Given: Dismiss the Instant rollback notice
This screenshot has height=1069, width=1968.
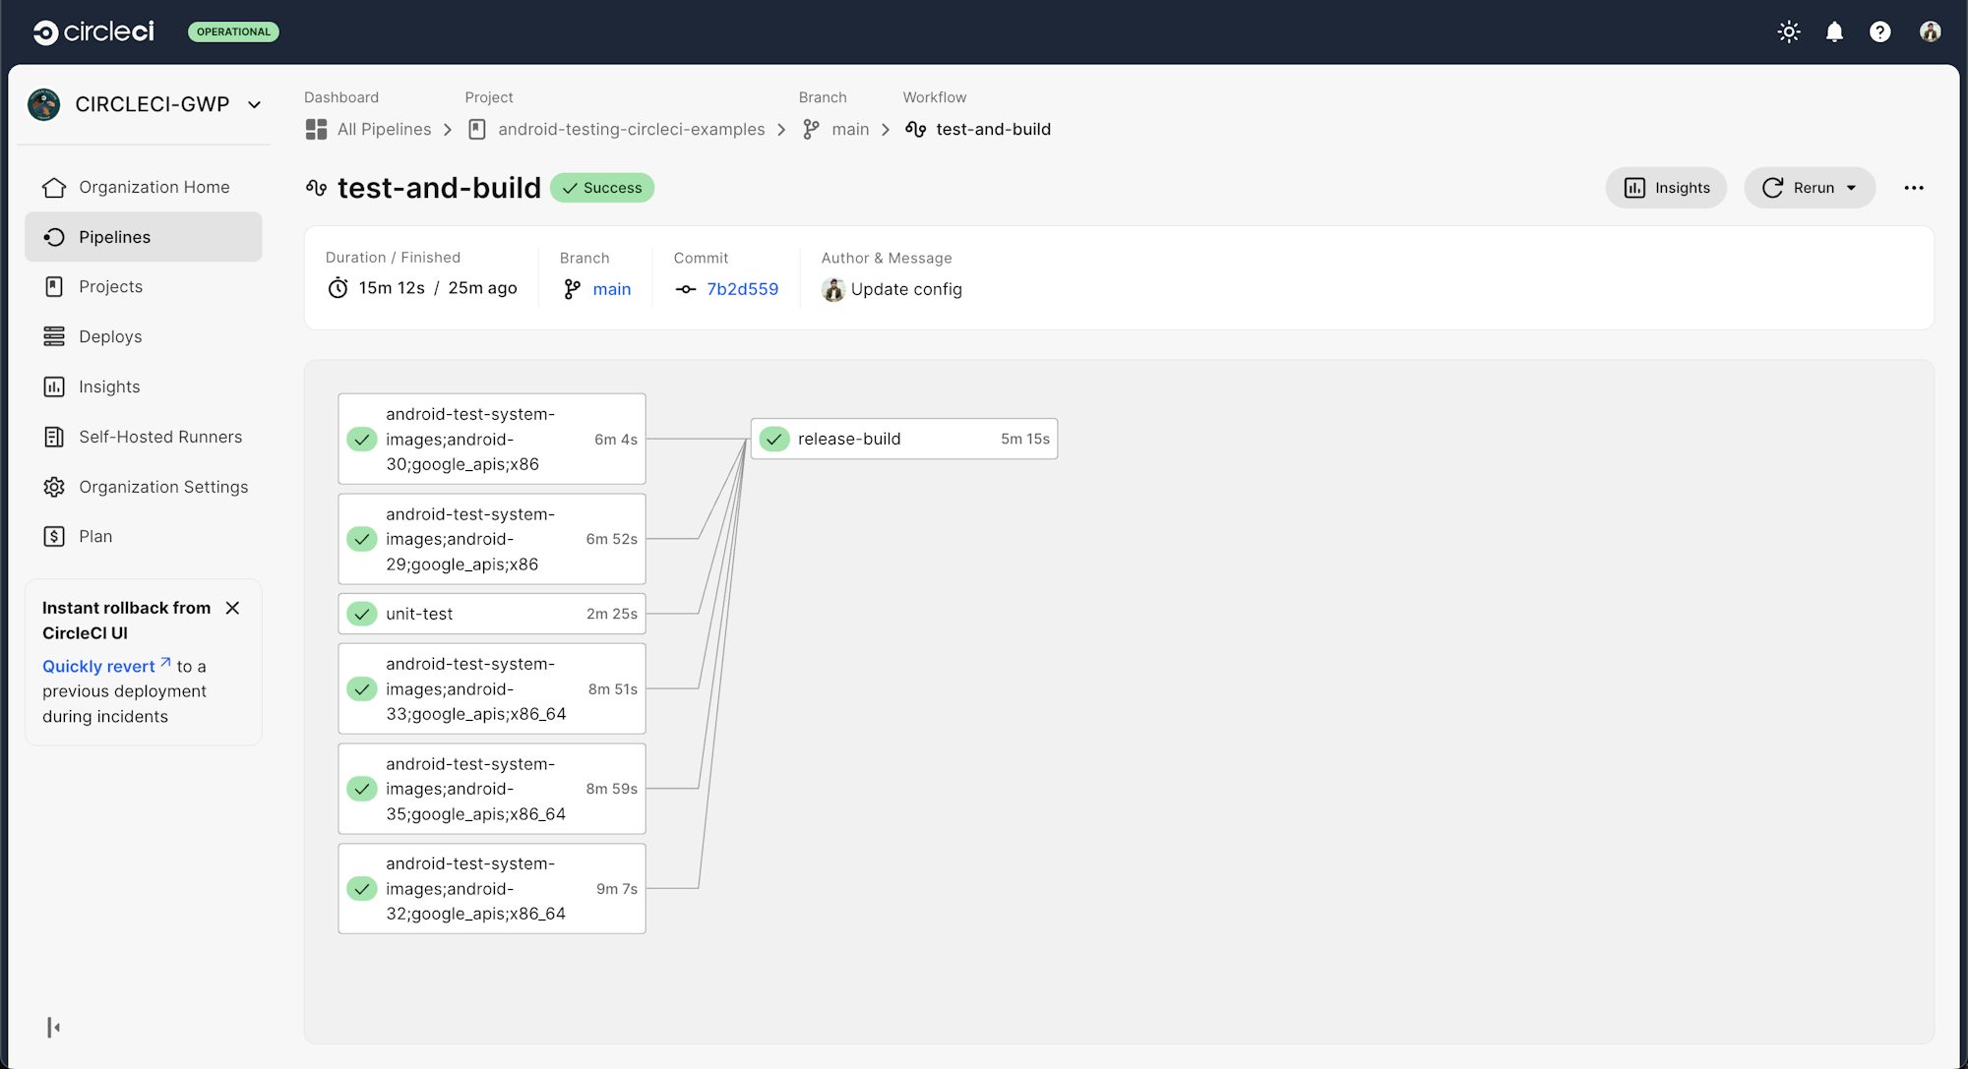Looking at the screenshot, I should point(233,609).
